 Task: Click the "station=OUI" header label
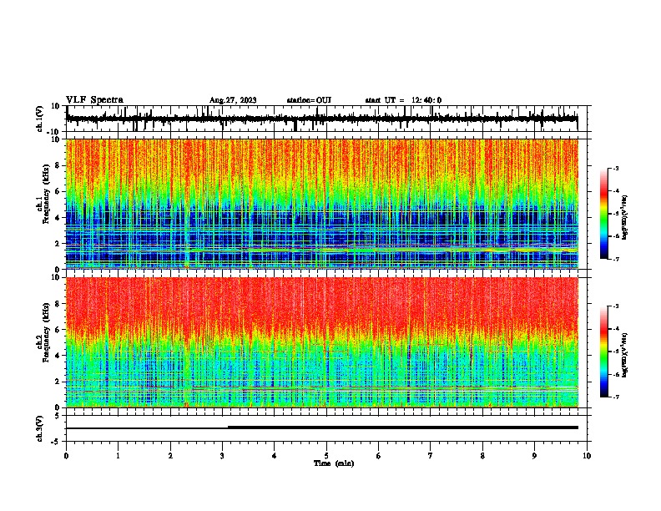tap(309, 100)
